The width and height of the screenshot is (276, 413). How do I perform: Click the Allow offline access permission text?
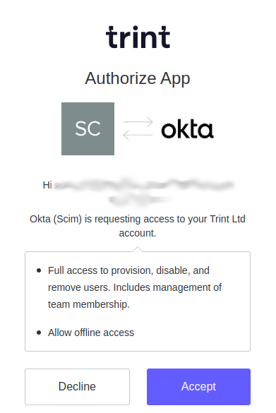click(91, 333)
